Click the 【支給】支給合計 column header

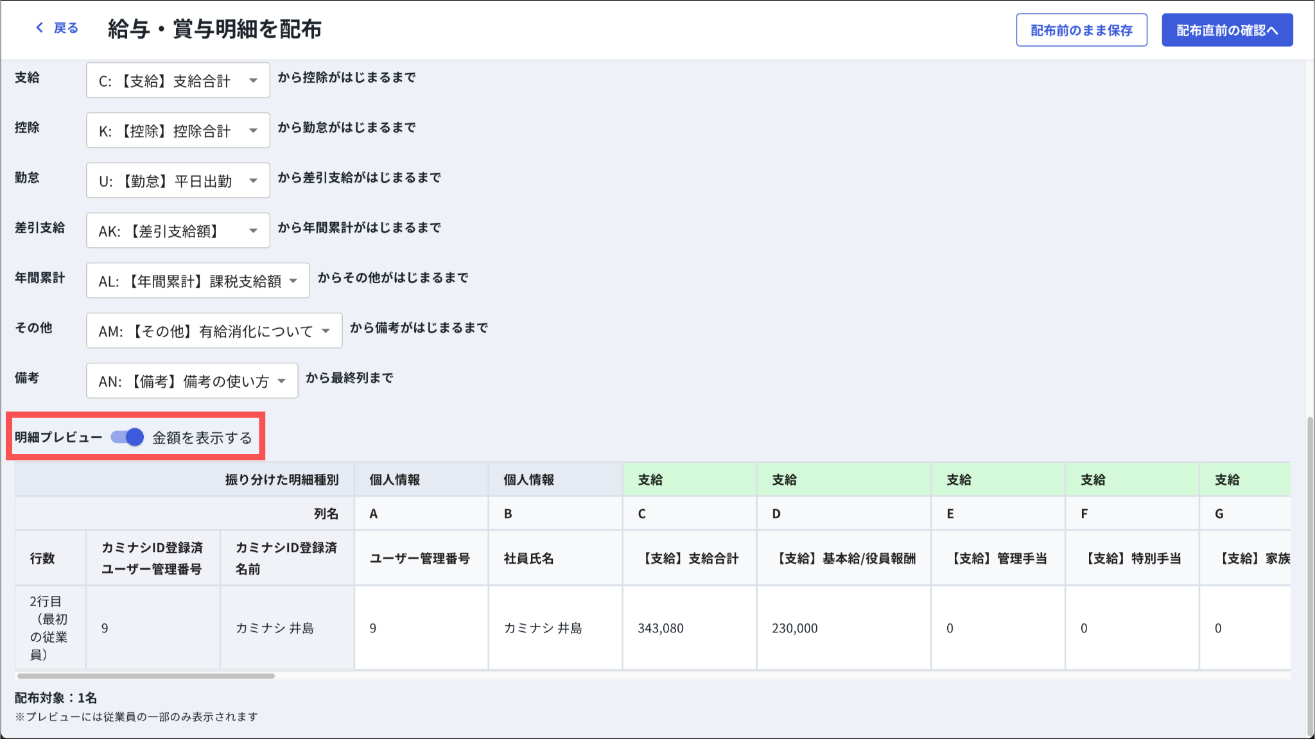coord(690,559)
